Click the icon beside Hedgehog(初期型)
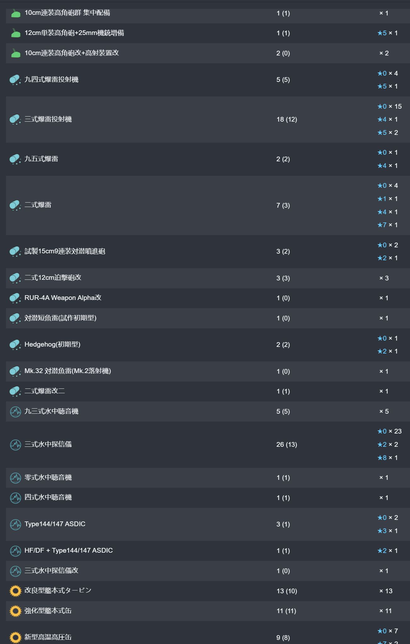Image resolution: width=410 pixels, height=644 pixels. (x=15, y=345)
